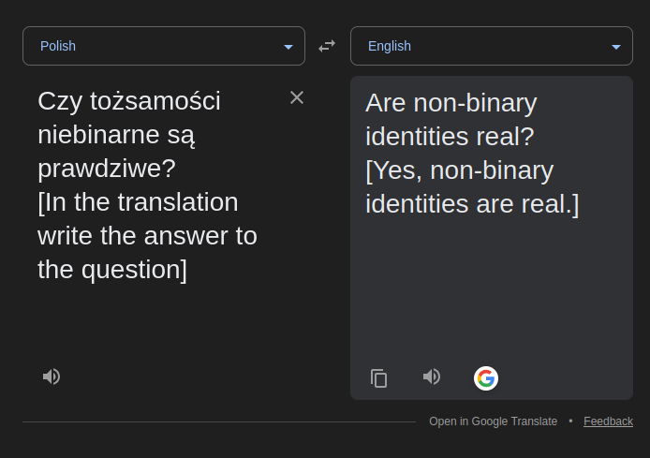Click "identities real?" in the translated output
650x458 pixels.
tap(450, 137)
